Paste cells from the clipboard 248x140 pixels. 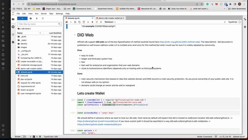pos(84,22)
